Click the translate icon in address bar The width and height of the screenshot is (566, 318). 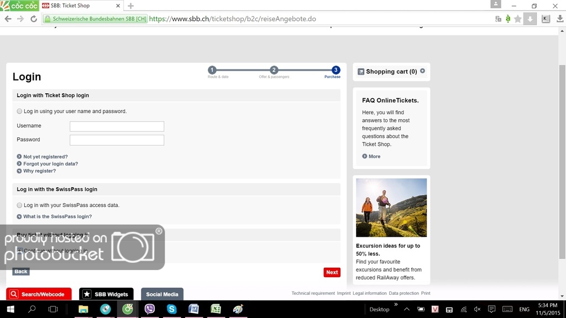click(x=498, y=19)
